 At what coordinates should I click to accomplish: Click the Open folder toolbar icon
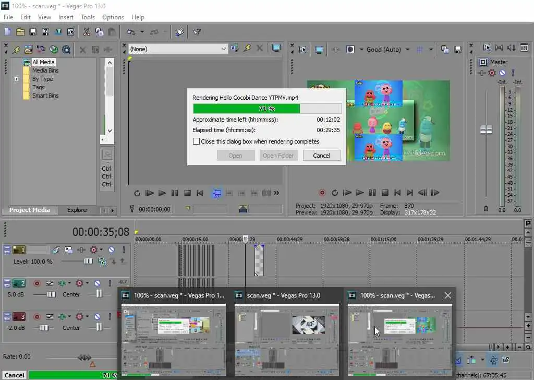[x=20, y=32]
